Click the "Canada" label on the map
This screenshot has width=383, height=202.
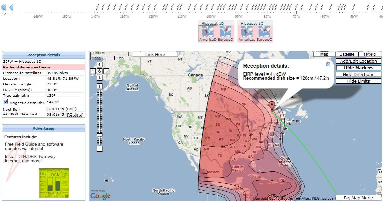[x=195, y=75]
